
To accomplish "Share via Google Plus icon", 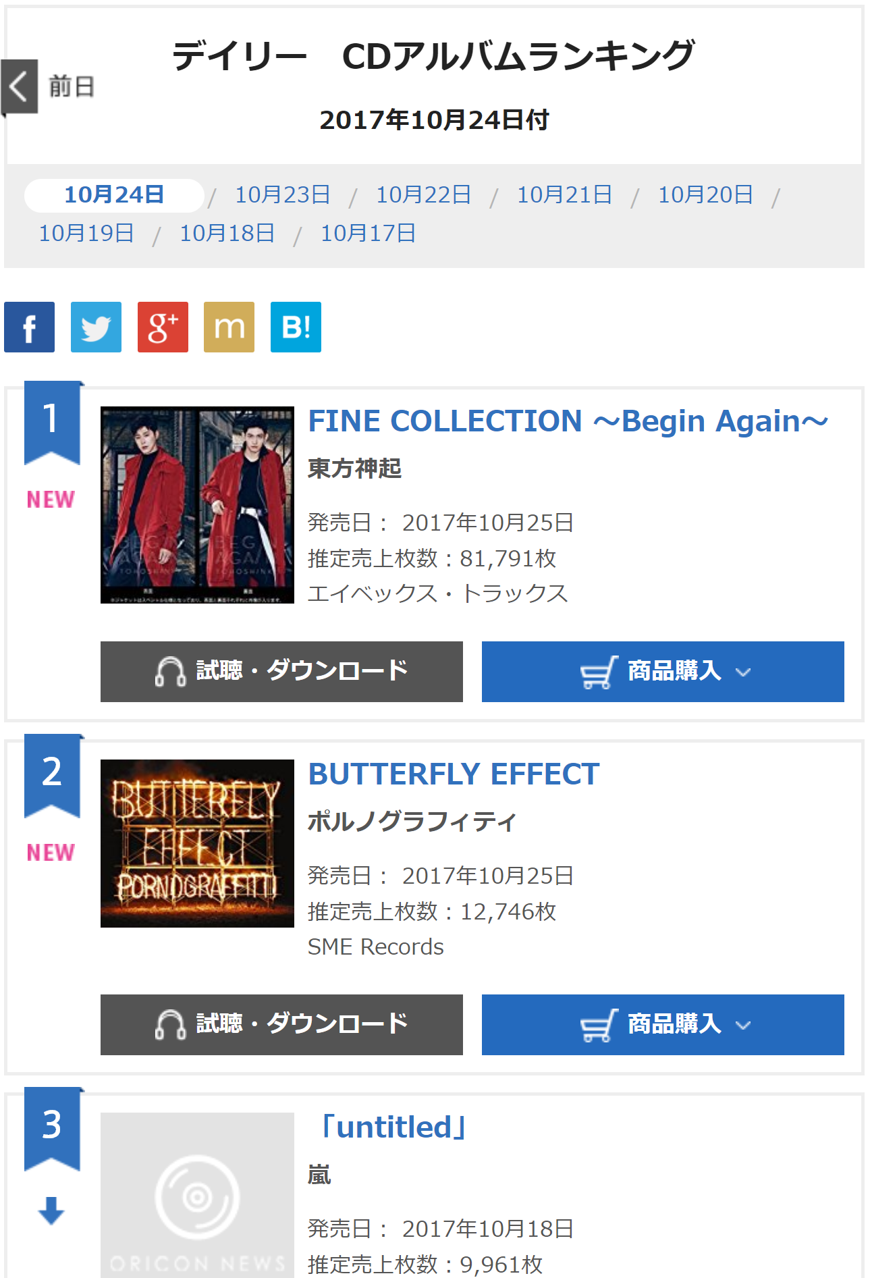I will coord(163,327).
